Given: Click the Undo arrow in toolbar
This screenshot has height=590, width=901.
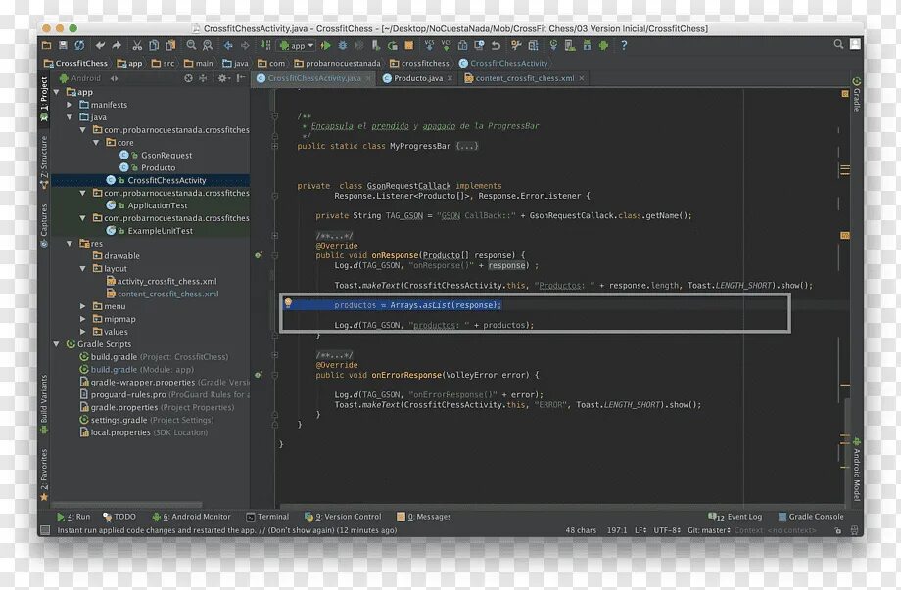Looking at the screenshot, I should 101,45.
